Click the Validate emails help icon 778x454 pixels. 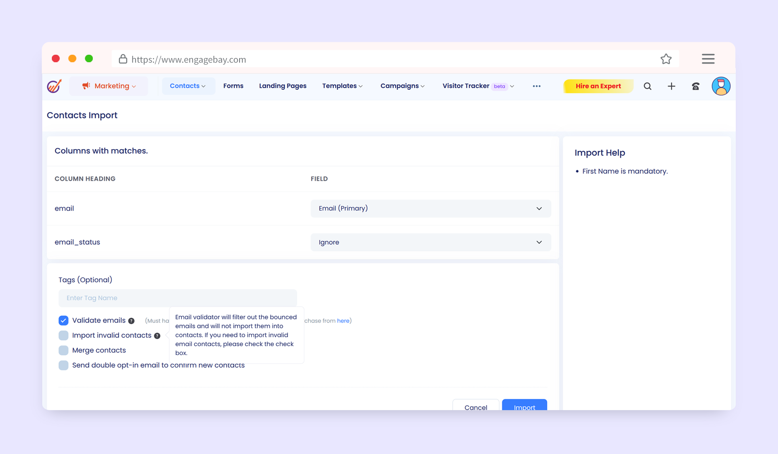pyautogui.click(x=131, y=321)
